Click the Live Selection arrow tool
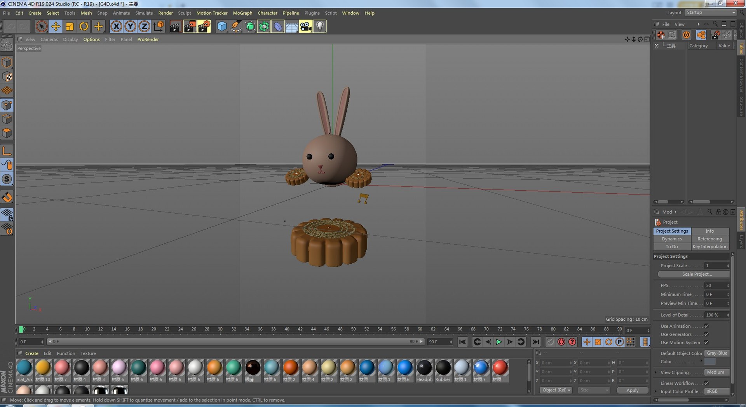The height and width of the screenshot is (407, 746). (42, 26)
